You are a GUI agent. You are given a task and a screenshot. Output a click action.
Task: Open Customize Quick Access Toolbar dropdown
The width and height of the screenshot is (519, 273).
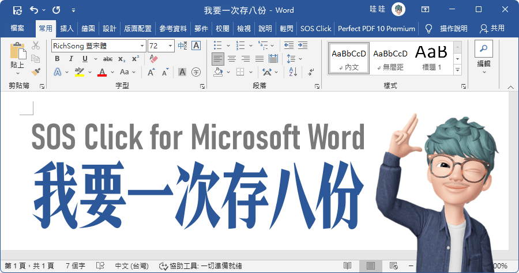73,10
